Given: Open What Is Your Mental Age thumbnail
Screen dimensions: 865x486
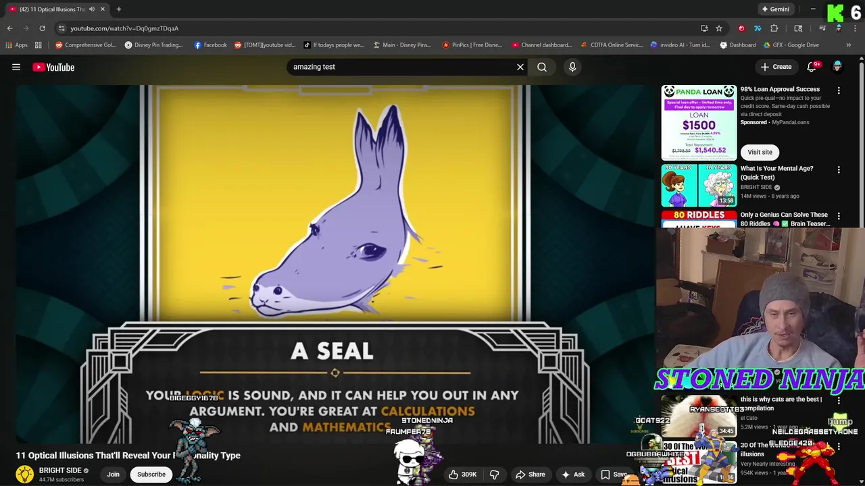Looking at the screenshot, I should coord(699,186).
